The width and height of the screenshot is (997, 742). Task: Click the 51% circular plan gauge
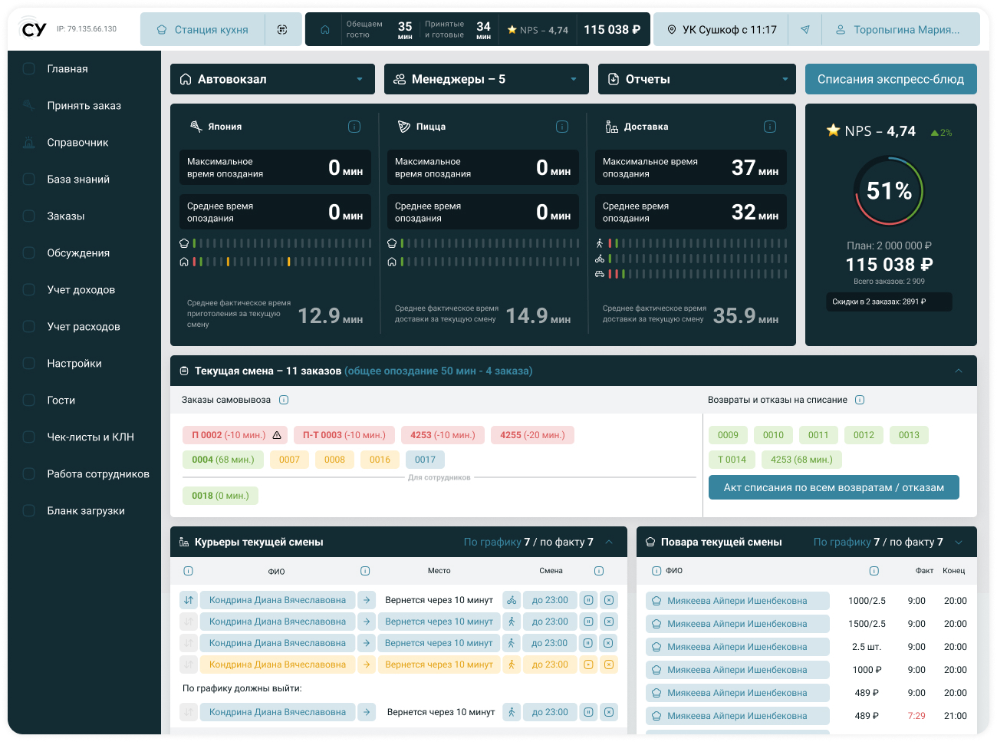(889, 191)
